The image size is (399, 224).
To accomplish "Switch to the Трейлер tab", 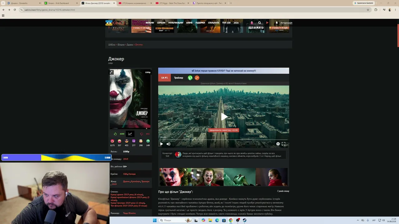I will point(179,78).
